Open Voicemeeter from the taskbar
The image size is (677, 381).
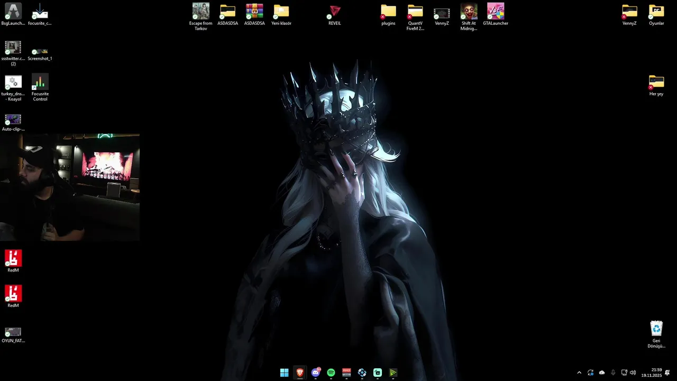pyautogui.click(x=346, y=373)
